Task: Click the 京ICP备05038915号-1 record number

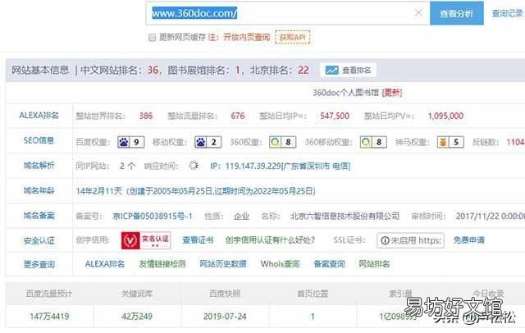Action: tap(153, 217)
